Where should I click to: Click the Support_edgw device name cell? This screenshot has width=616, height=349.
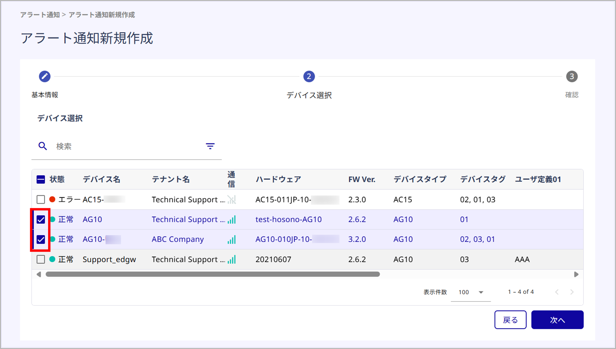click(109, 259)
